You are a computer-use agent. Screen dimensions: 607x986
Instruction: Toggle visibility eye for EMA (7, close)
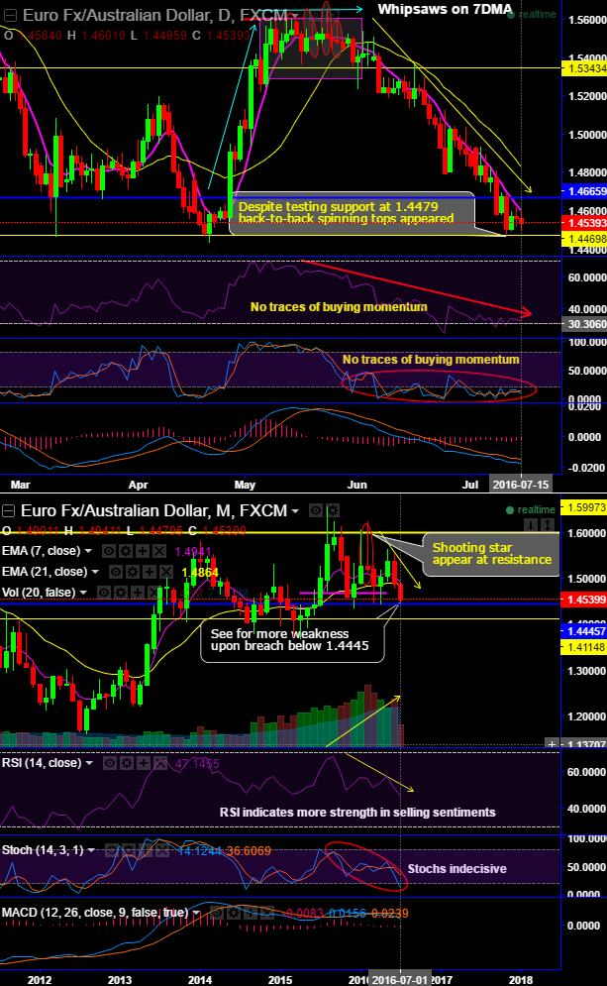[109, 552]
